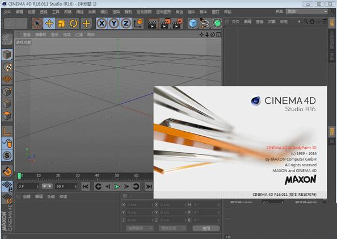Viewport: 337px width, 239px height.
Task: Click the 应用 apply button
Action: (x=206, y=228)
